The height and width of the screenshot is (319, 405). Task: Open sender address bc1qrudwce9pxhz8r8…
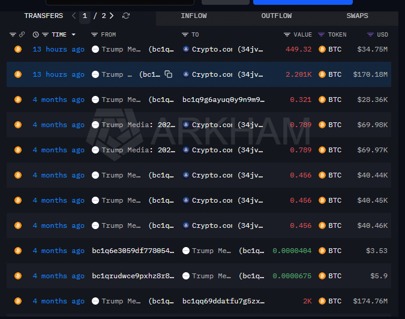[x=133, y=276]
